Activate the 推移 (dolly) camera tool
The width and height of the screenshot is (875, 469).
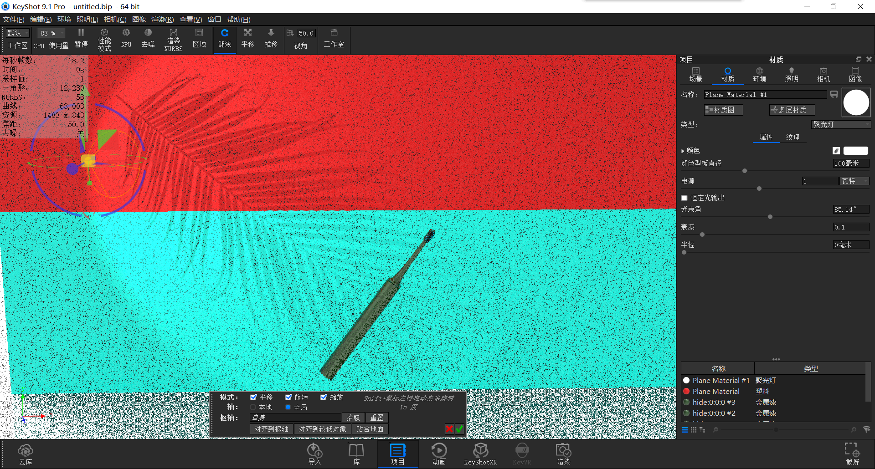(271, 39)
